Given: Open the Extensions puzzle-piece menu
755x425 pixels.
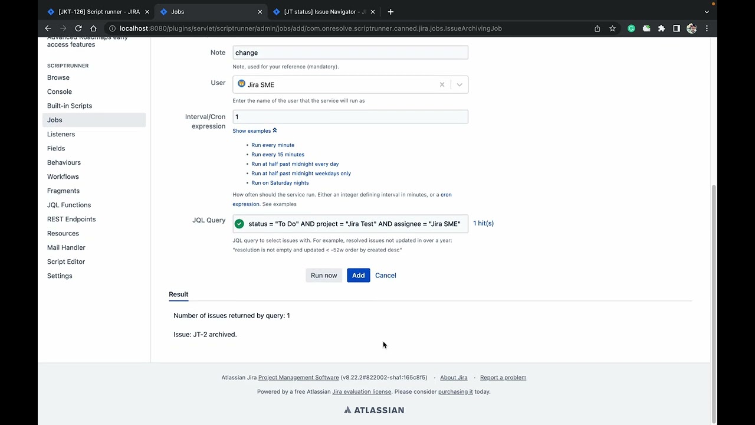Looking at the screenshot, I should click(661, 28).
